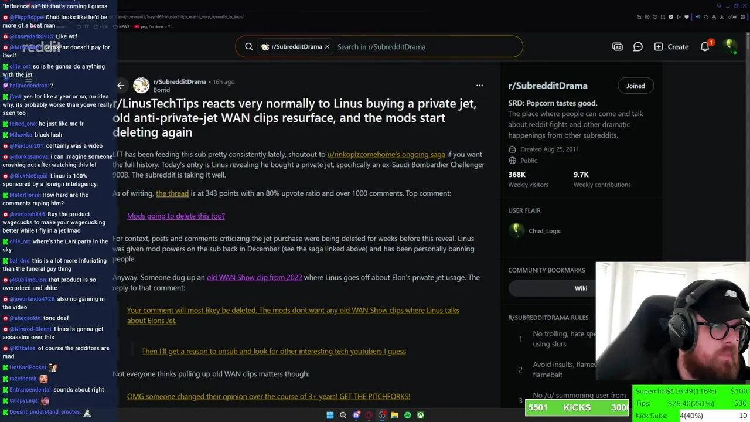Toggle the Joined membership button
Screen dimensions: 750x422
(x=635, y=86)
